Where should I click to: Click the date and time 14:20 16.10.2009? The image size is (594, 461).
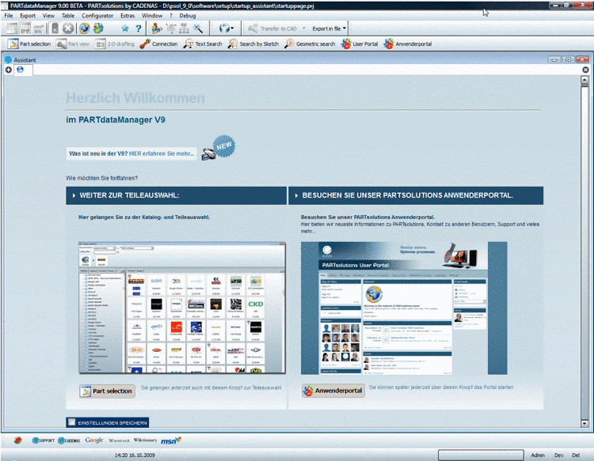point(135,455)
